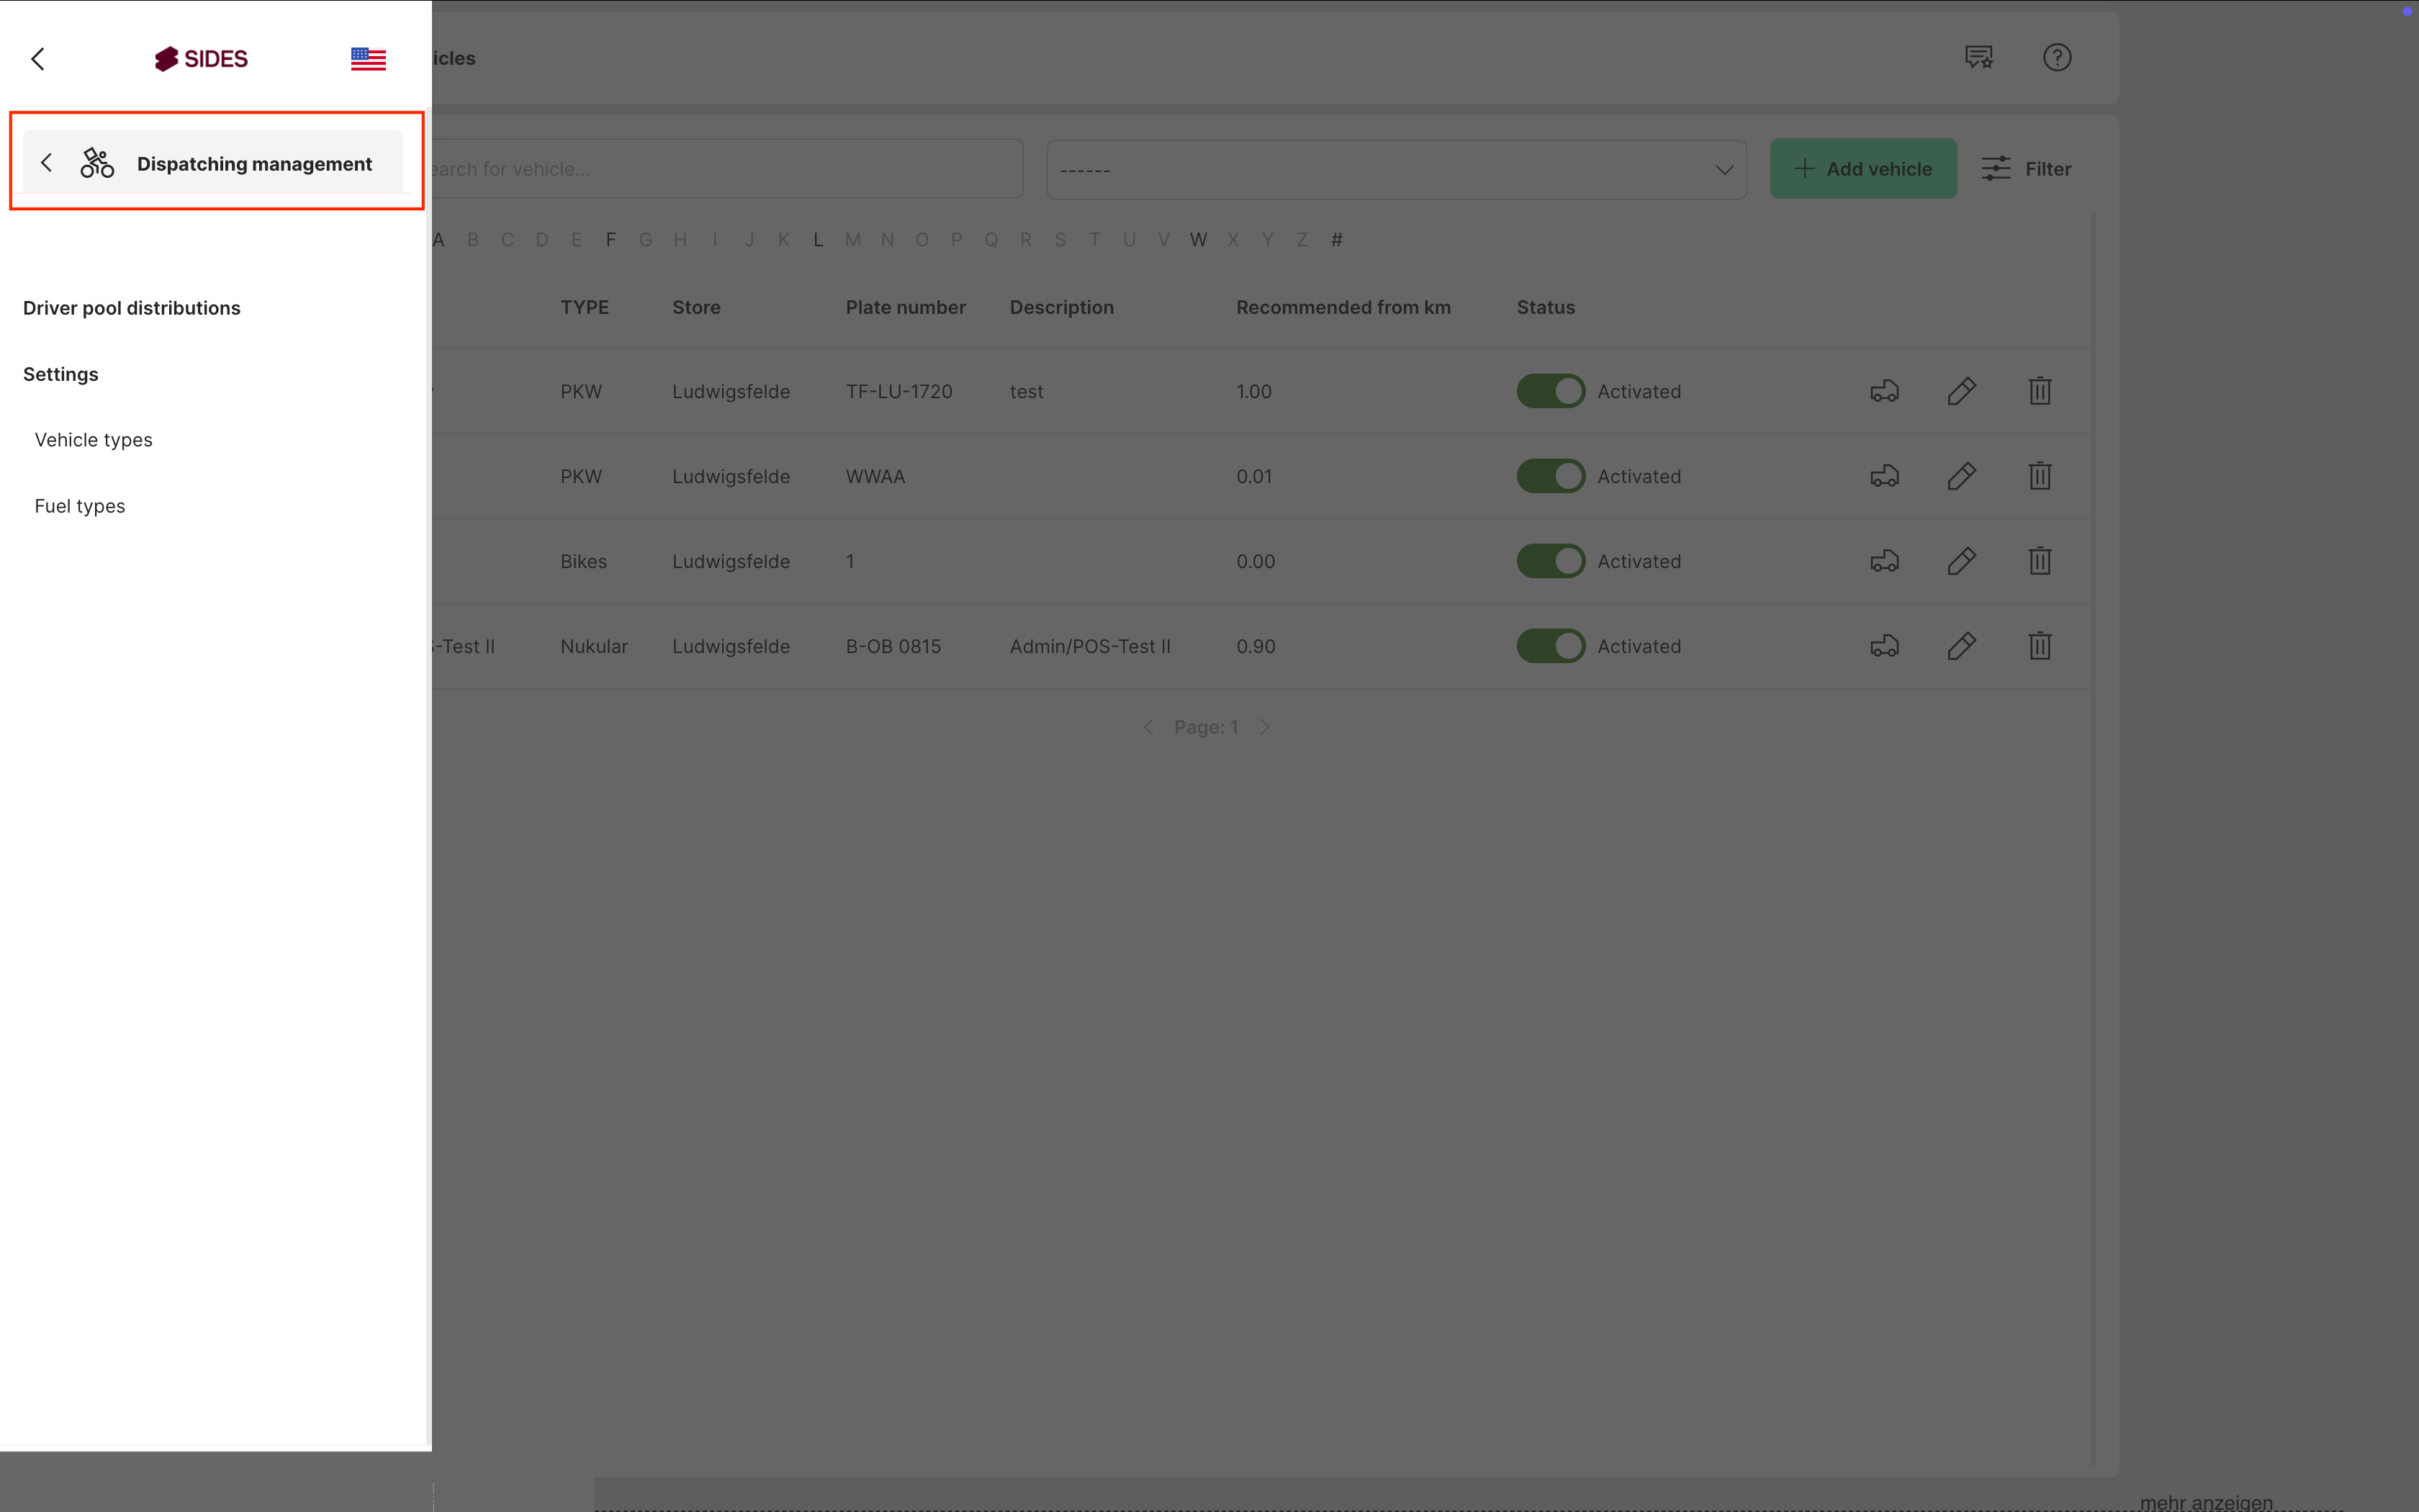Image resolution: width=2419 pixels, height=1512 pixels.
Task: Click the back arrow beside SIDES logo
Action: click(38, 59)
